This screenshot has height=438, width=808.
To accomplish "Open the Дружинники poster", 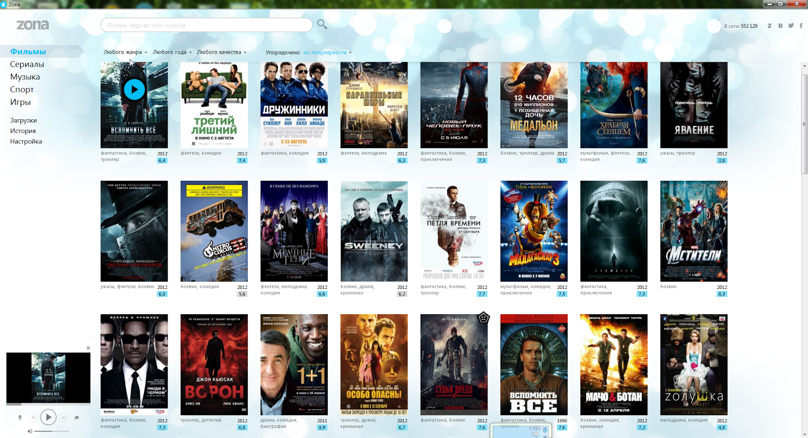I will pyautogui.click(x=294, y=105).
